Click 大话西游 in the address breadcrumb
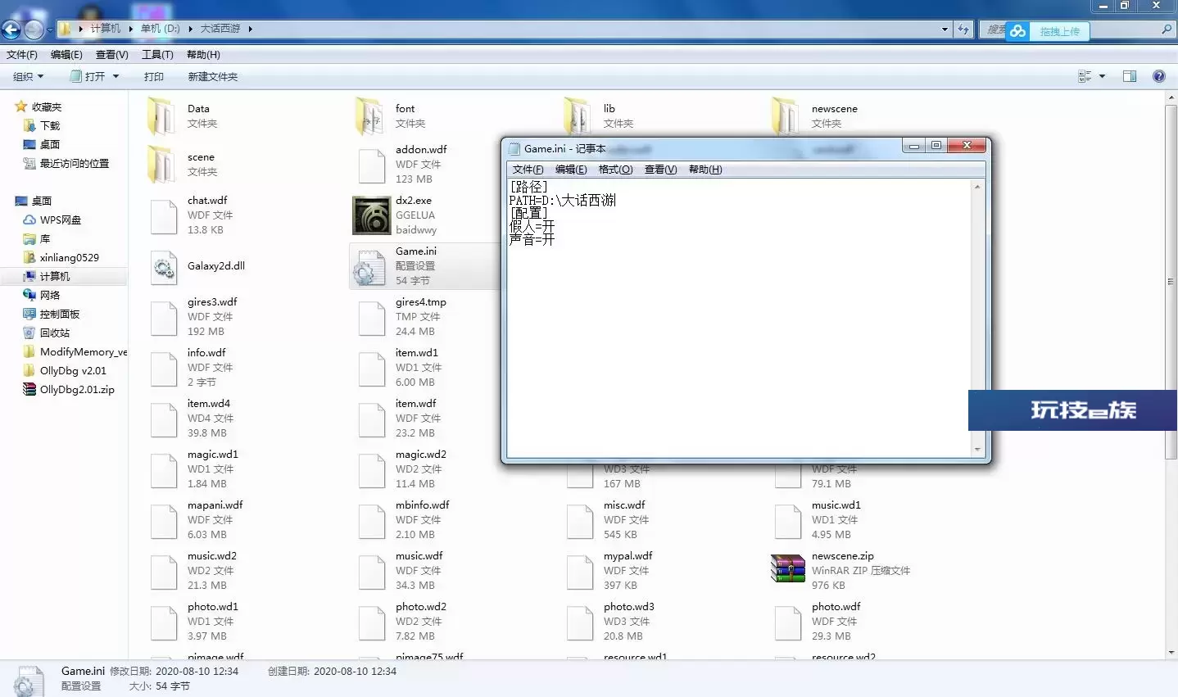Image resolution: width=1178 pixels, height=697 pixels. point(220,29)
